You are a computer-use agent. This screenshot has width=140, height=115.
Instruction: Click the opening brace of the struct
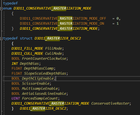point(13,43)
